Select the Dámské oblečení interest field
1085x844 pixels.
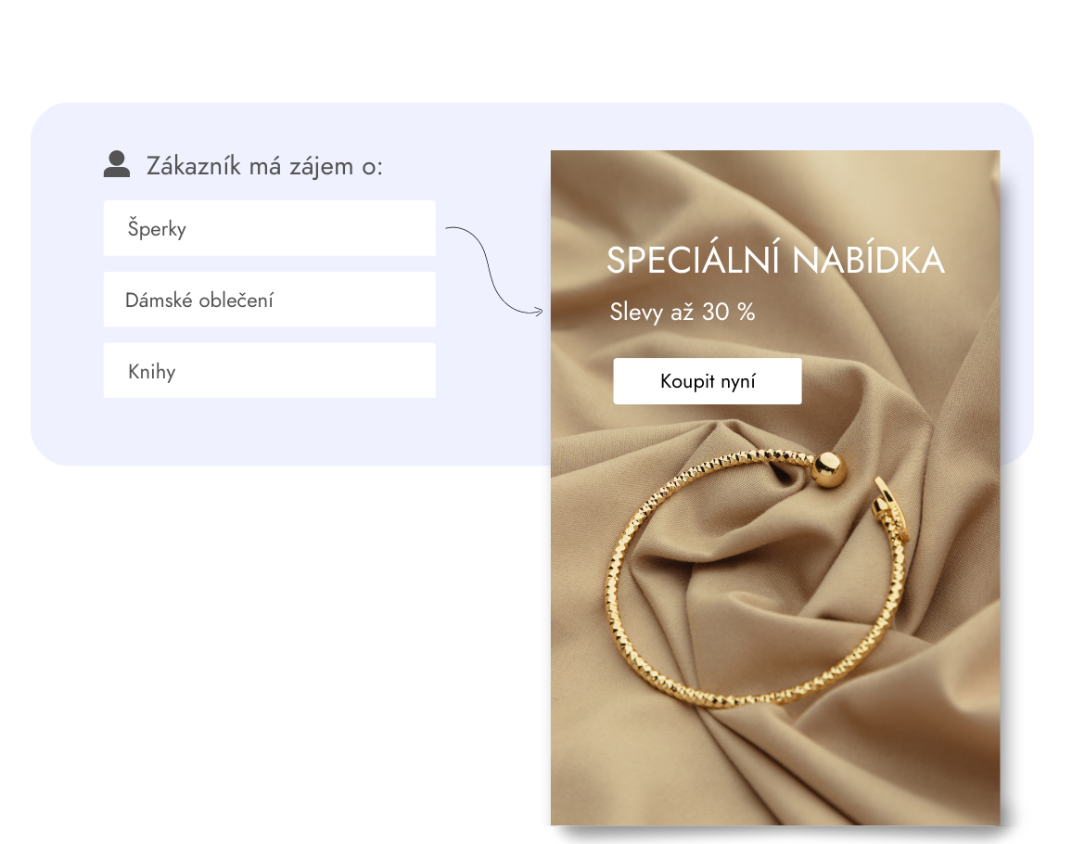[x=269, y=300]
